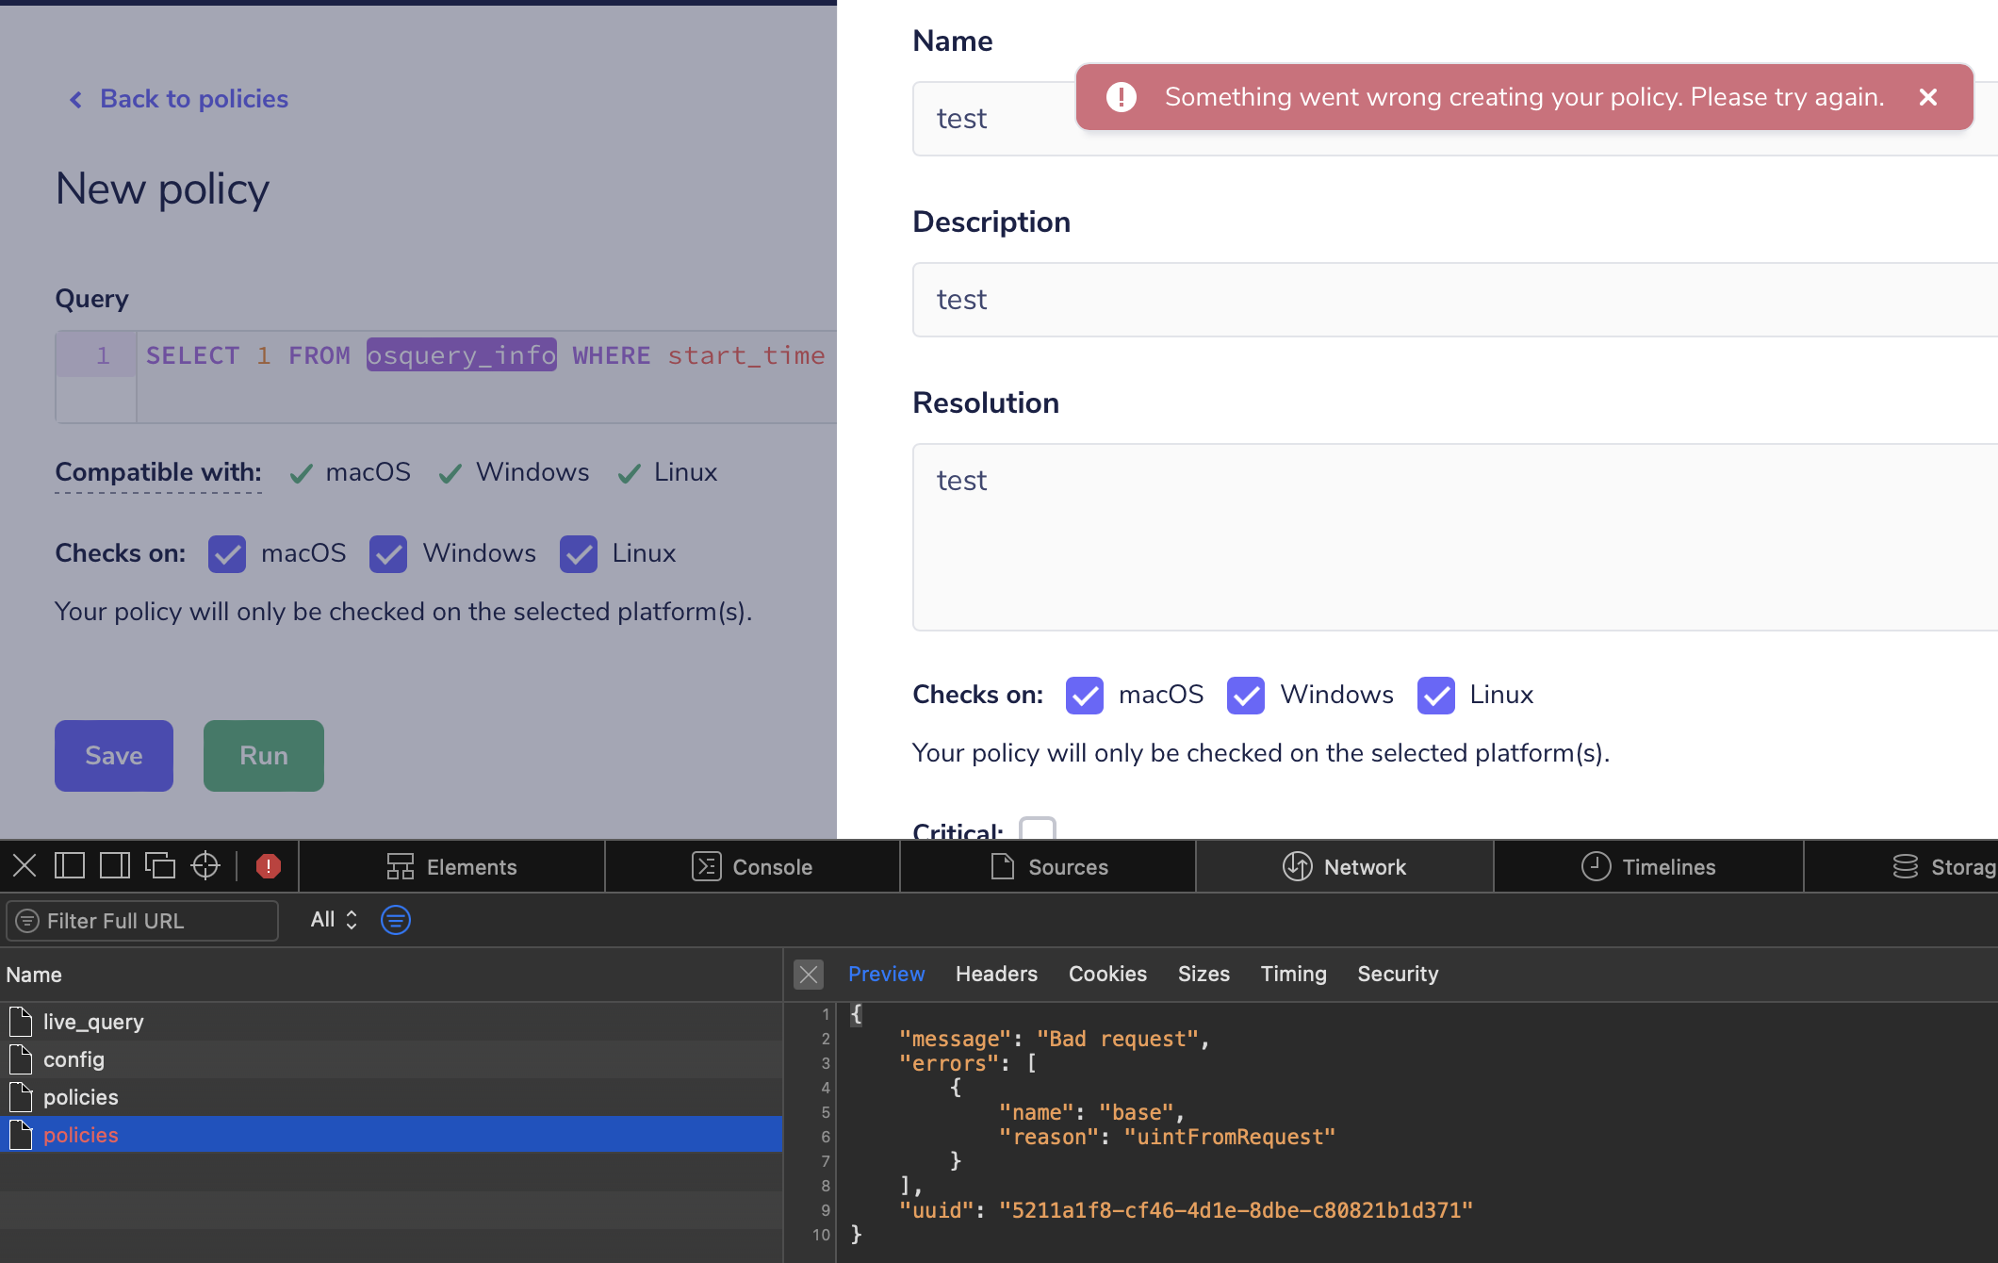Click the filter options blue circle icon
This screenshot has width=1998, height=1263.
(x=396, y=920)
